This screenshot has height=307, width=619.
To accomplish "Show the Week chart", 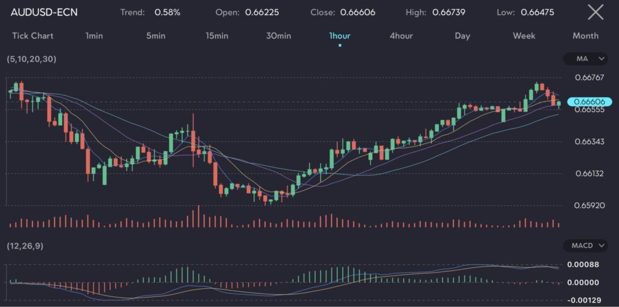I will coord(523,36).
